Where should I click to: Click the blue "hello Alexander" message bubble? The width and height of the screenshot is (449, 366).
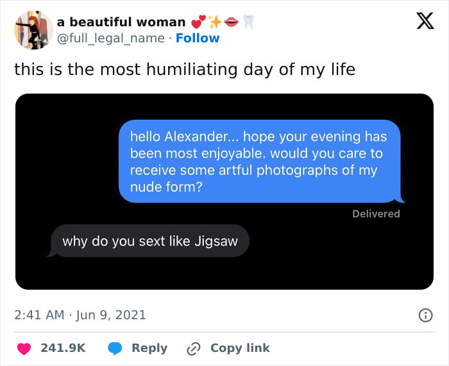tap(258, 161)
